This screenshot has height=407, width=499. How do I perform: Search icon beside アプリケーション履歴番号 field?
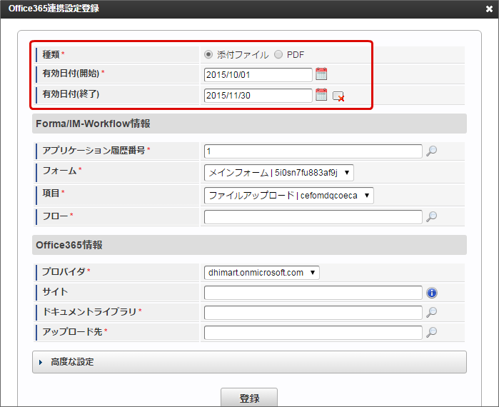[431, 151]
